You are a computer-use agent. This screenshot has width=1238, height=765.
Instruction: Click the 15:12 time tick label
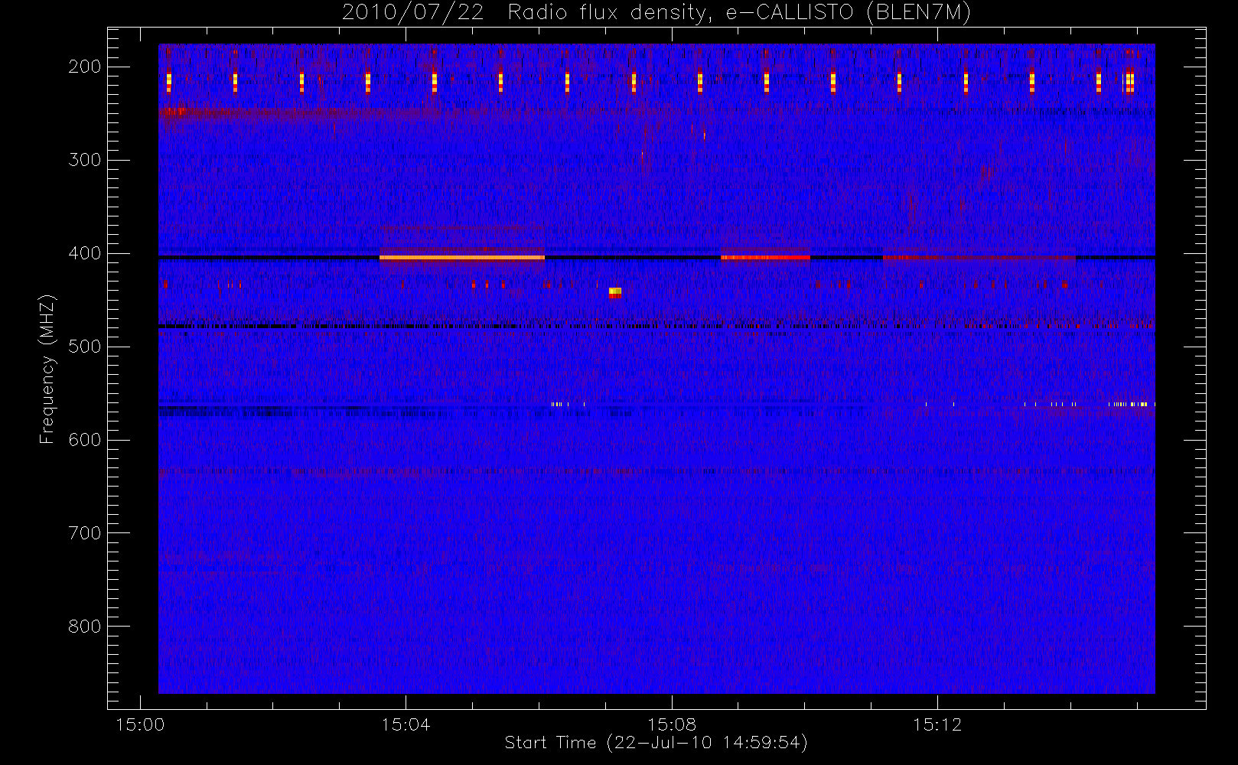point(937,724)
